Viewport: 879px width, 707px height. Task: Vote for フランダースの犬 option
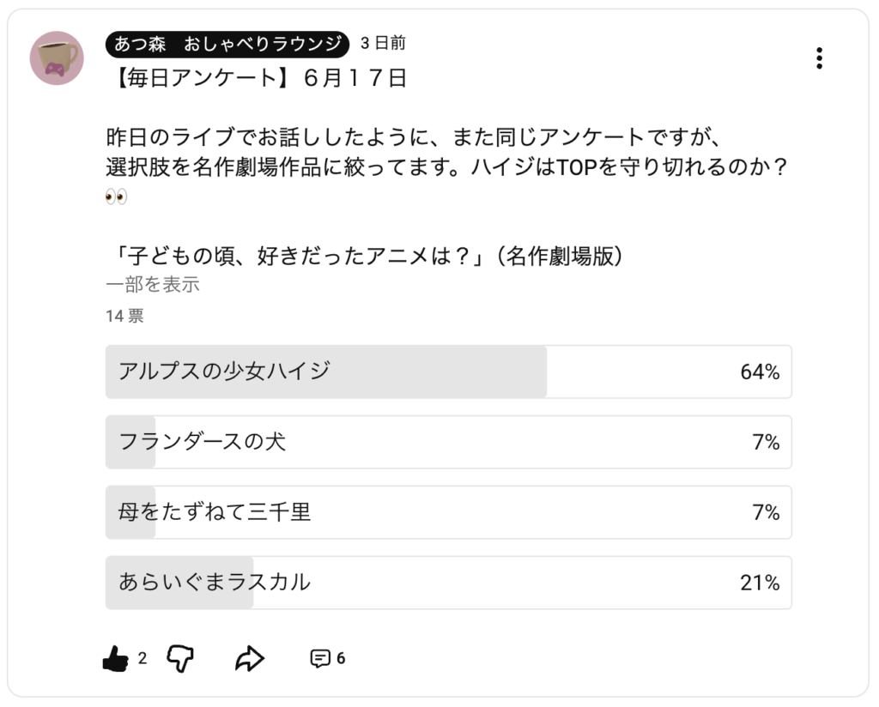448,442
